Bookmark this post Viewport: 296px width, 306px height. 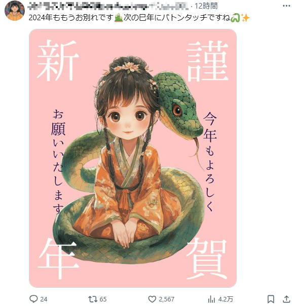pos(271,299)
